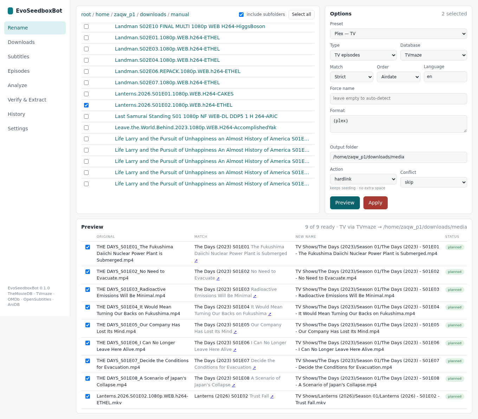Click the NEW NAME column header
This screenshot has height=419, width=478.
(306, 237)
